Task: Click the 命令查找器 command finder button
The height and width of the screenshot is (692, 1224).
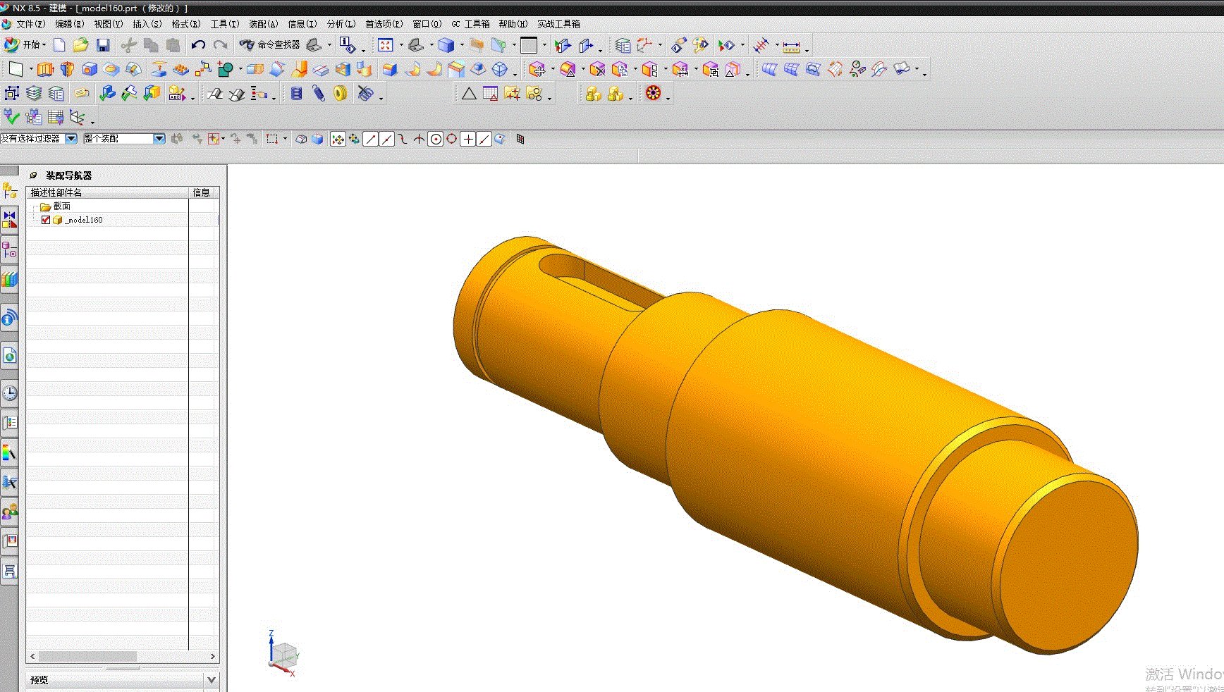Action: (x=270, y=45)
